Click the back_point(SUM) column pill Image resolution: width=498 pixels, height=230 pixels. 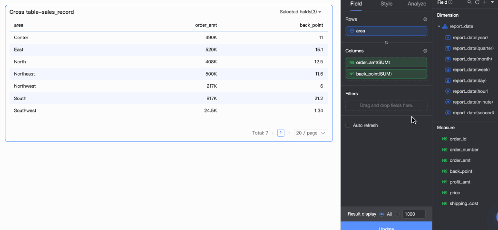pyautogui.click(x=387, y=74)
